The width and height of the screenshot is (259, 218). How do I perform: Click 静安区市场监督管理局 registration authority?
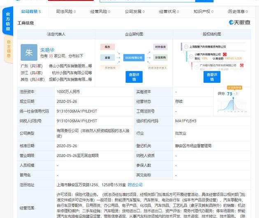click(193, 146)
